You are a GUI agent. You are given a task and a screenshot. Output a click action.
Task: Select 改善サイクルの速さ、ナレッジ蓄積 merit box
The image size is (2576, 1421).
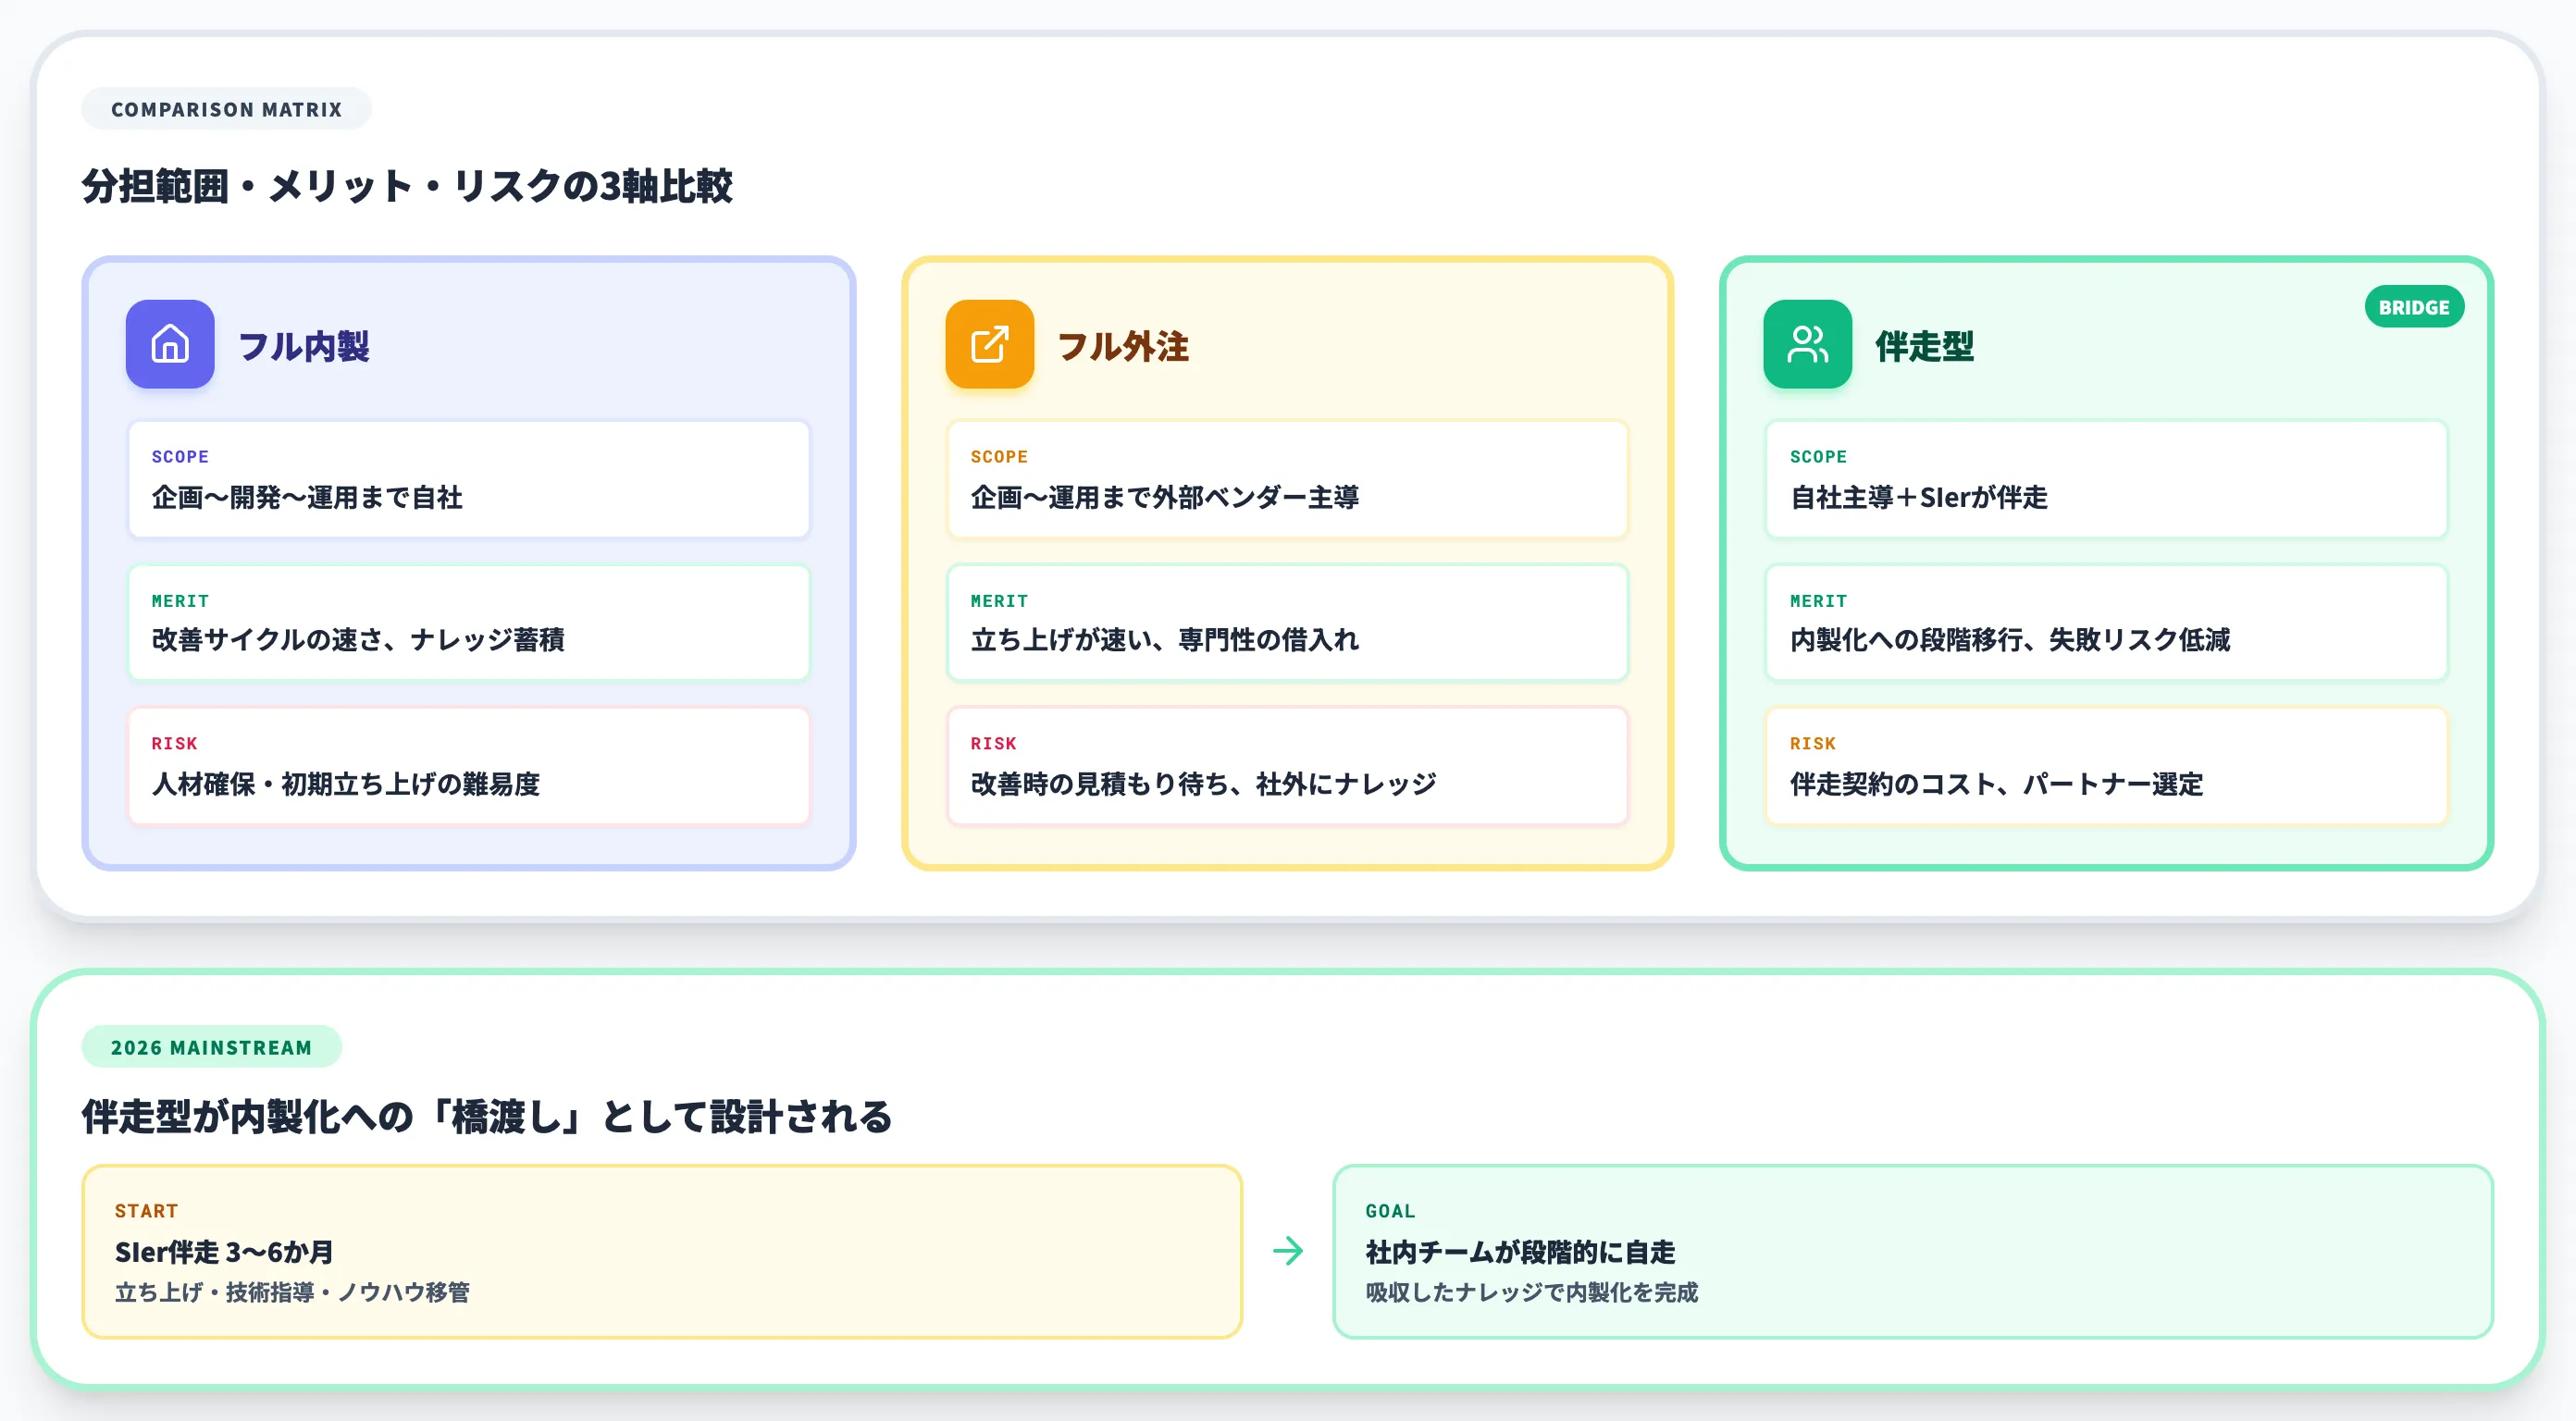[x=469, y=623]
